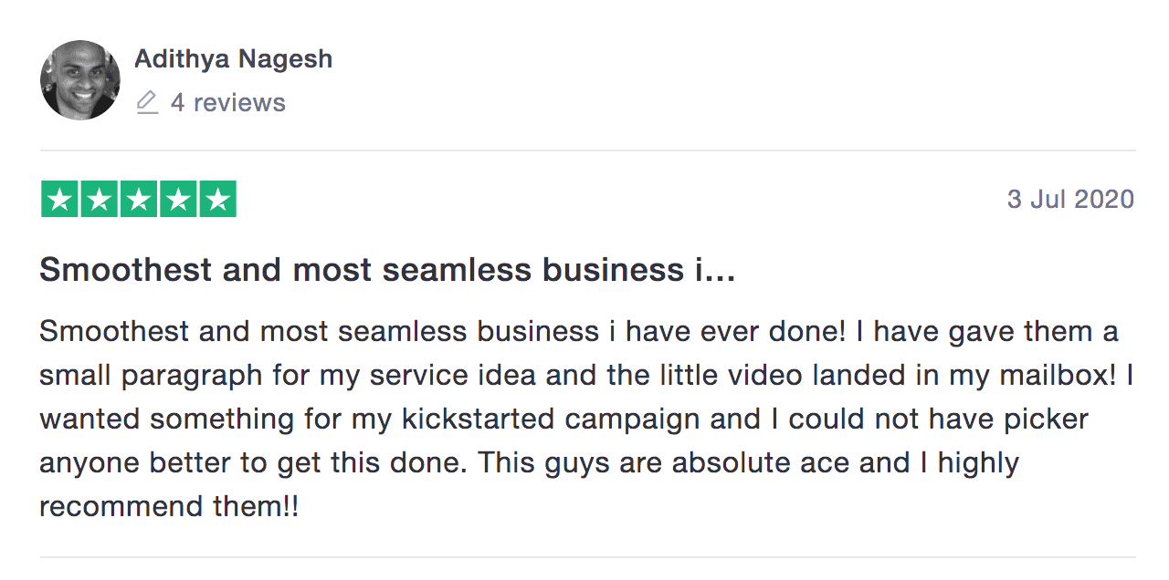1169x580 pixels.
Task: Select the second green rating star
Action: tap(100, 200)
